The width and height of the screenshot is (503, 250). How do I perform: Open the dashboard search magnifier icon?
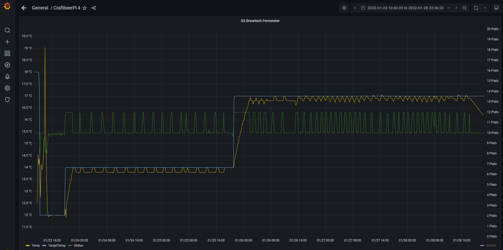tap(7, 30)
